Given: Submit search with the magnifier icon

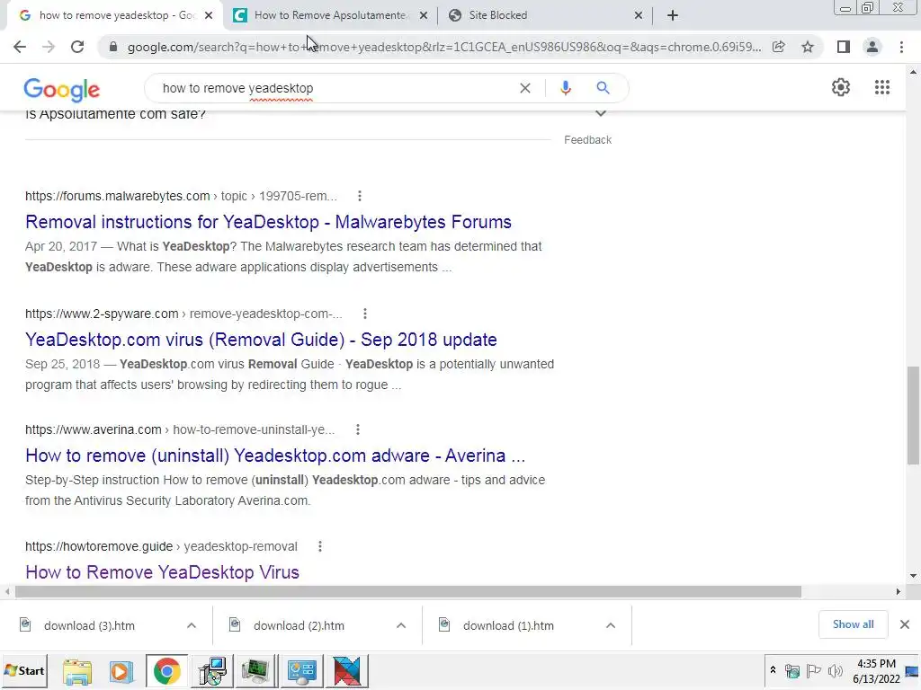Looking at the screenshot, I should 603,88.
